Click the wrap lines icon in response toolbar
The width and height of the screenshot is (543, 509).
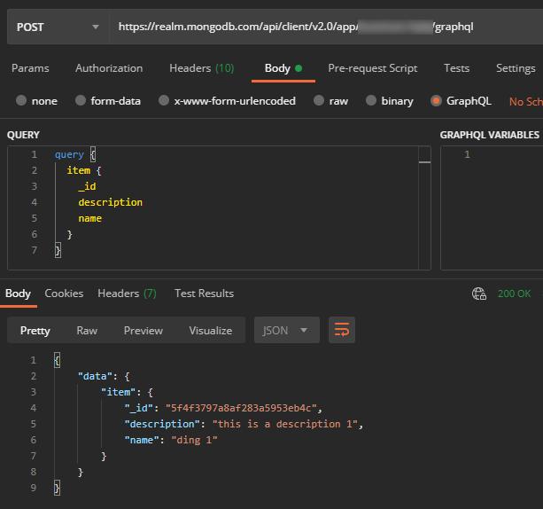coord(341,331)
